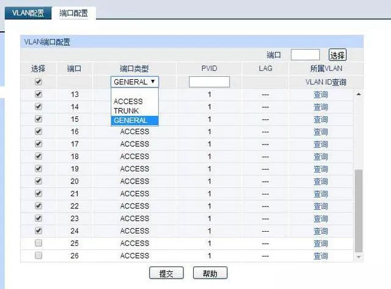The width and height of the screenshot is (391, 289).
Task: Click 查询 link for port 16
Action: pyautogui.click(x=321, y=132)
